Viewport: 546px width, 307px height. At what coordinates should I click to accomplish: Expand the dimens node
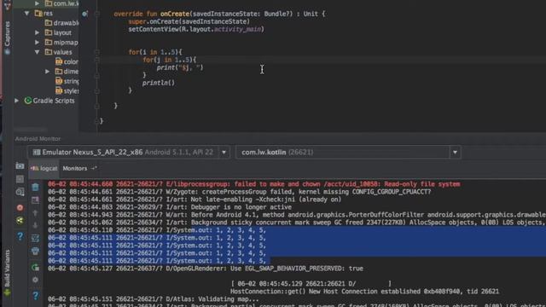[48, 72]
